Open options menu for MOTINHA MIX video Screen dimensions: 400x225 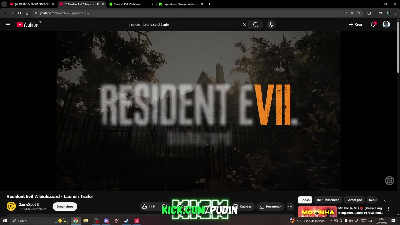388,209
